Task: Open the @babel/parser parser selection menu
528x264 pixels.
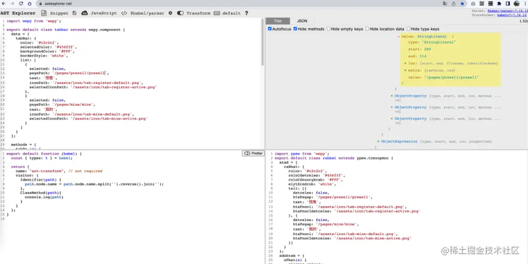Action: click(143, 13)
